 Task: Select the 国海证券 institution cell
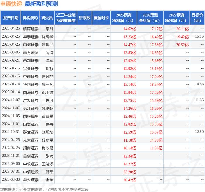[31, 92]
